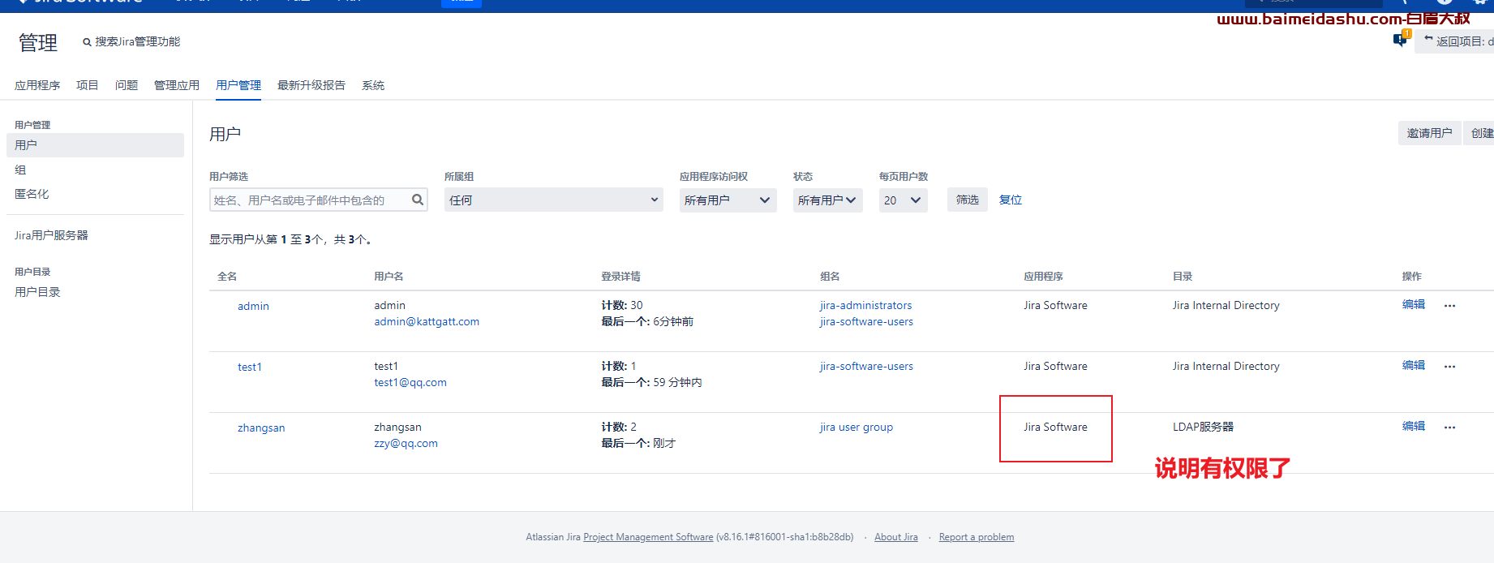Image resolution: width=1494 pixels, height=563 pixels.
Task: Change the 每页用户数 dropdown set to 20
Action: tap(904, 200)
